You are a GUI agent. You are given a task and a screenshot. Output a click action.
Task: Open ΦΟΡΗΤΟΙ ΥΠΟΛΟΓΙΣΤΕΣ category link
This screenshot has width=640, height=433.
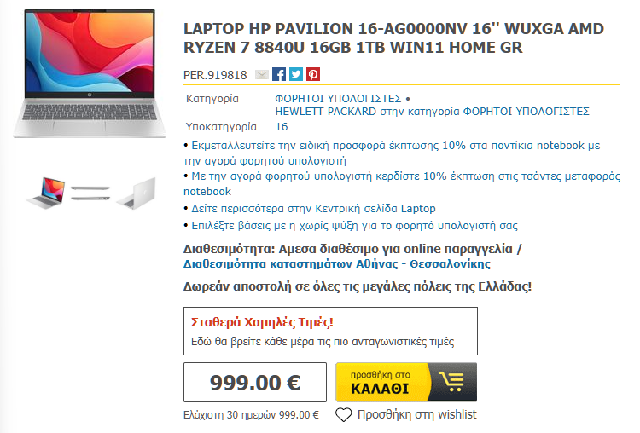[338, 99]
